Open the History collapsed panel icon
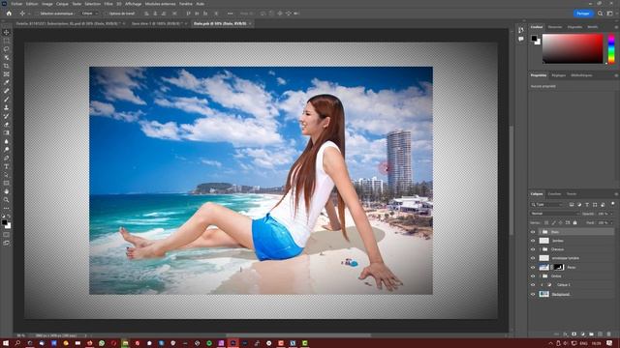The height and width of the screenshot is (348, 620). (x=521, y=30)
